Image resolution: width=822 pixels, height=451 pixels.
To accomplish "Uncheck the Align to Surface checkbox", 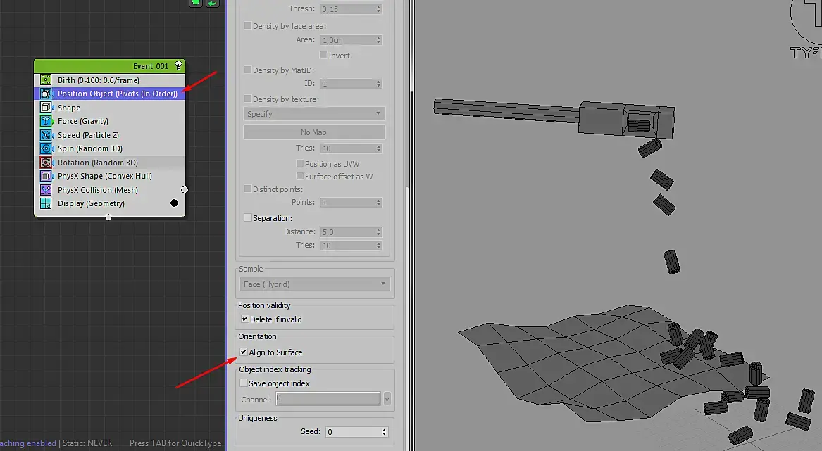I will (x=244, y=352).
